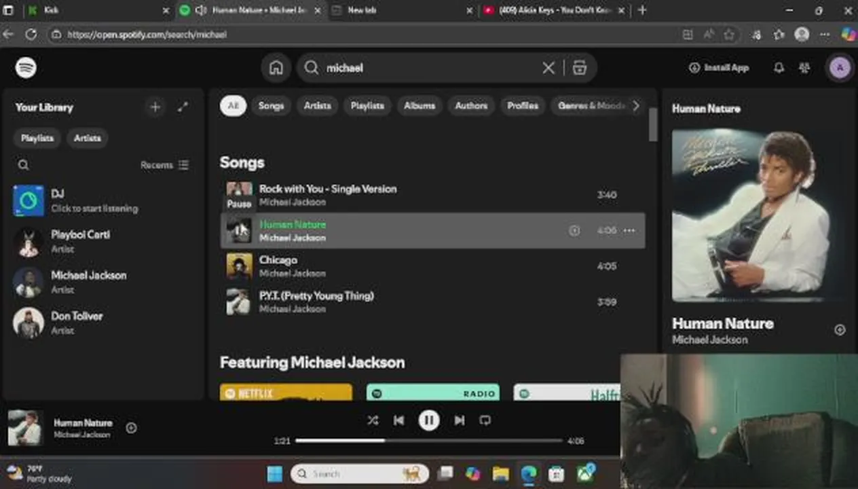Screen dimensions: 858x489
Task: Go to Spotify Home
Action: pyautogui.click(x=276, y=67)
